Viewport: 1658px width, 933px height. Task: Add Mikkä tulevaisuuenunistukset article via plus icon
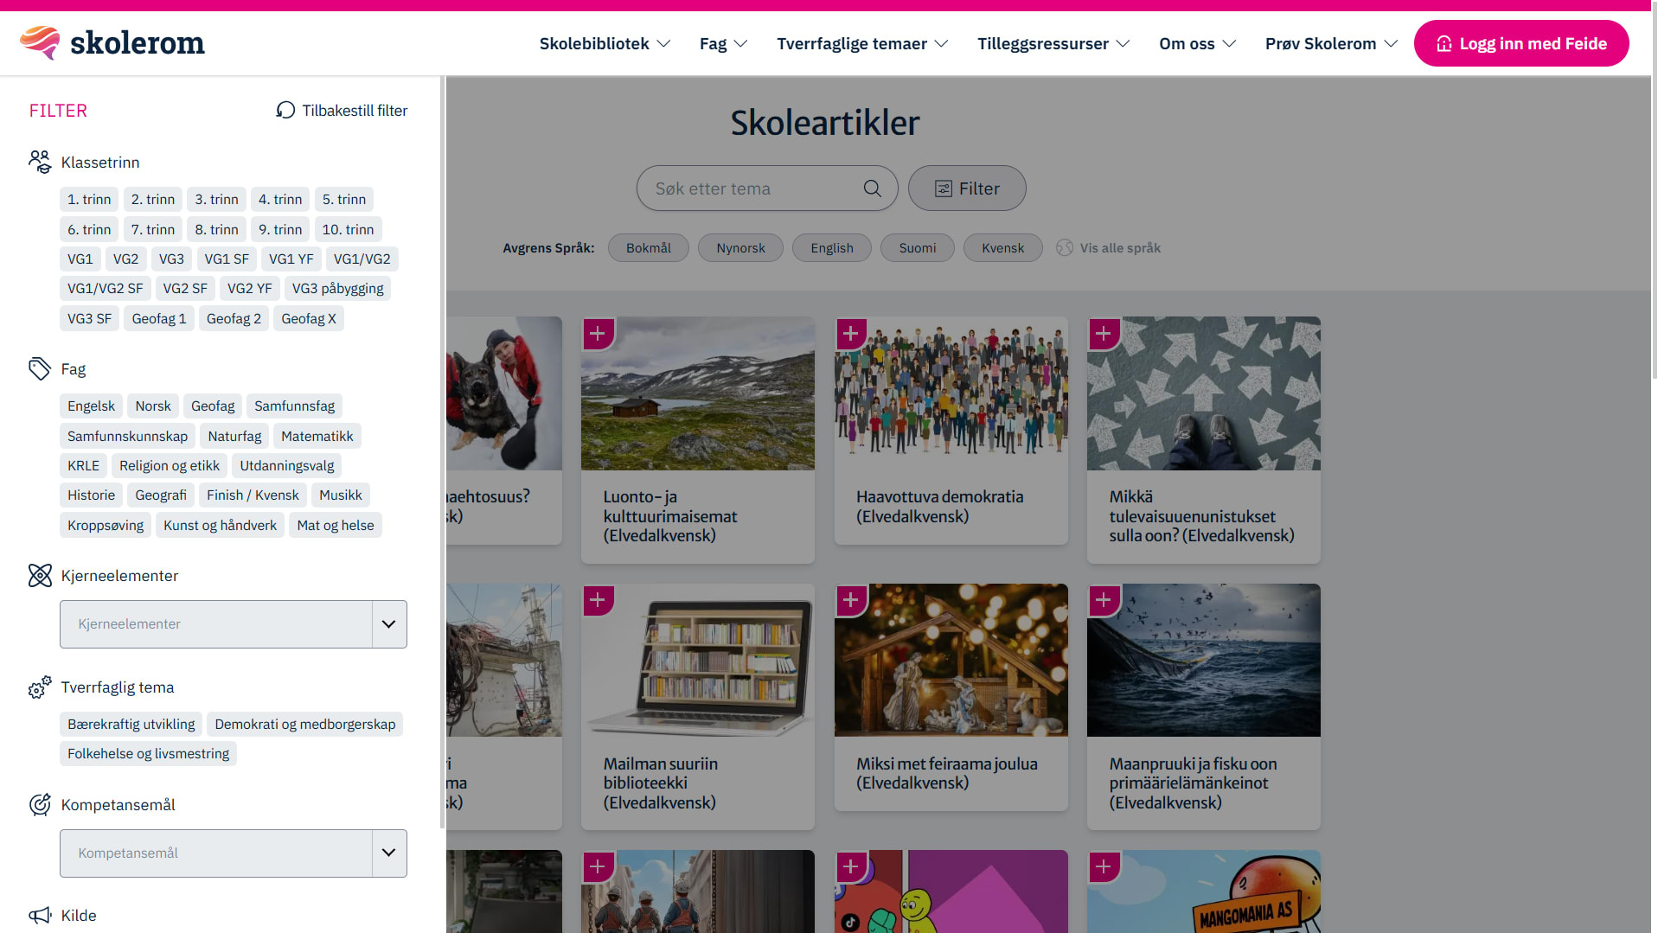pyautogui.click(x=1104, y=333)
